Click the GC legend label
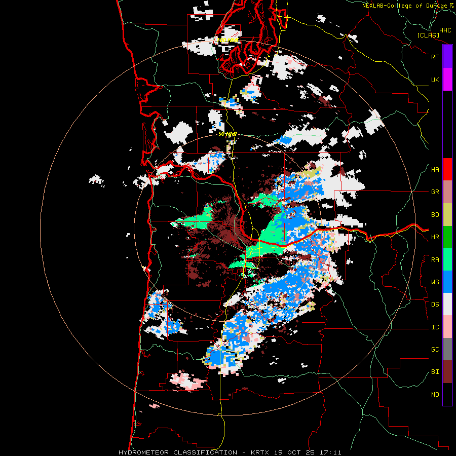Image resolution: width=456 pixels, height=456 pixels. [x=435, y=350]
